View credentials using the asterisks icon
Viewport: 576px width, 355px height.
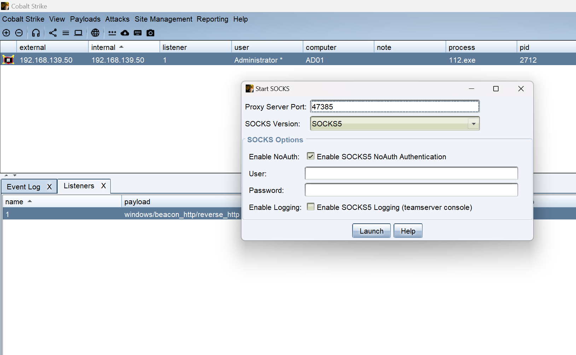pos(112,33)
